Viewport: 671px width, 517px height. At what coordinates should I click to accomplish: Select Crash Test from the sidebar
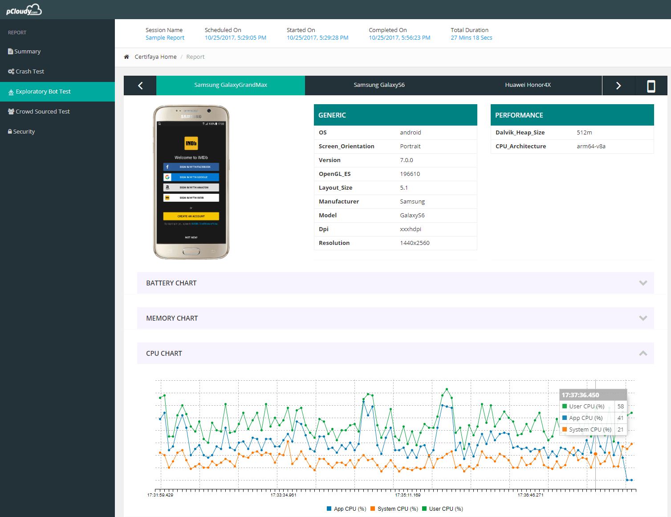click(x=29, y=71)
